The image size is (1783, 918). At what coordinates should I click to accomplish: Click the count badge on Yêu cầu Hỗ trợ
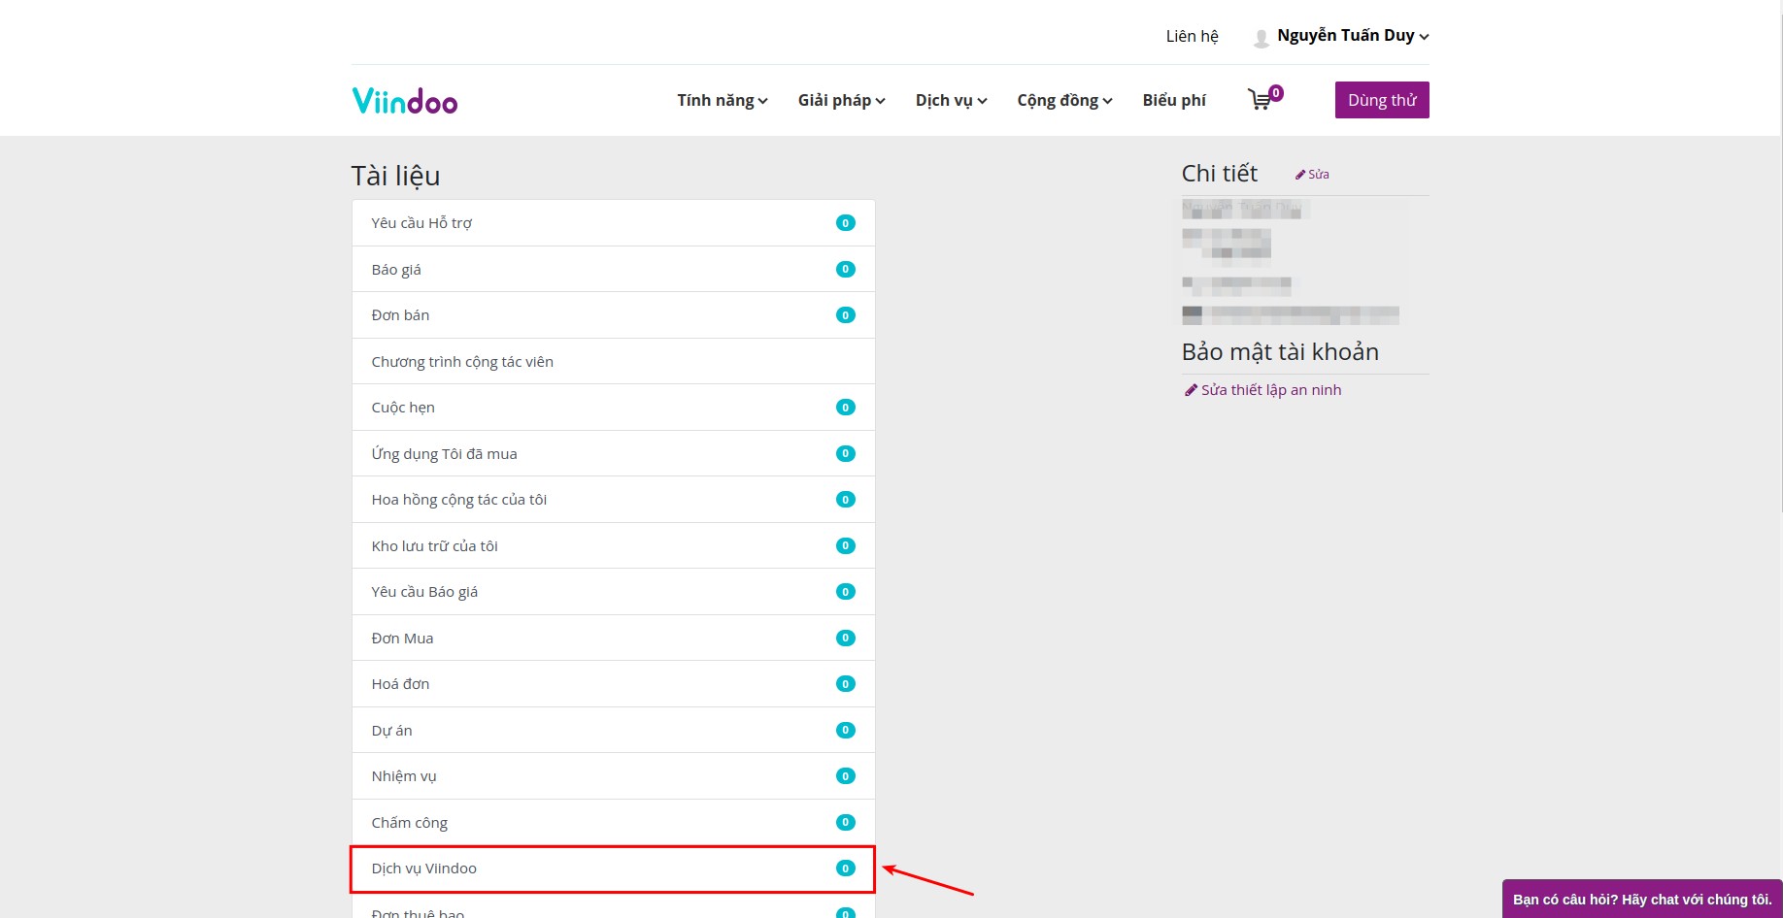(x=845, y=223)
